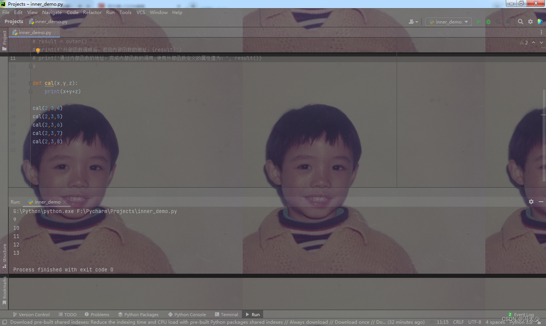Open the Code menu

tap(72, 12)
